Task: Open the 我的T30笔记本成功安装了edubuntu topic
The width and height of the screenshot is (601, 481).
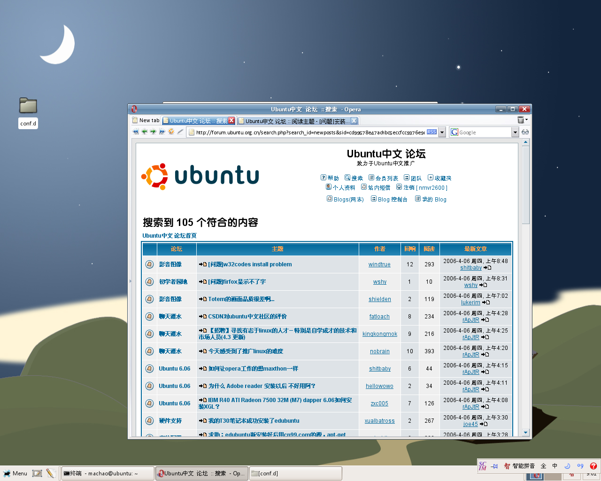Action: (x=254, y=421)
